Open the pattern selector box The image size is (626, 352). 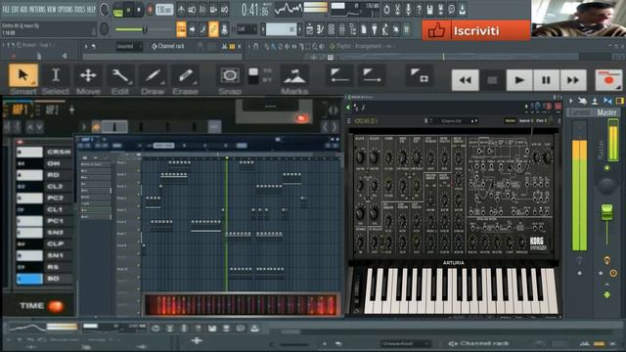click(x=281, y=29)
